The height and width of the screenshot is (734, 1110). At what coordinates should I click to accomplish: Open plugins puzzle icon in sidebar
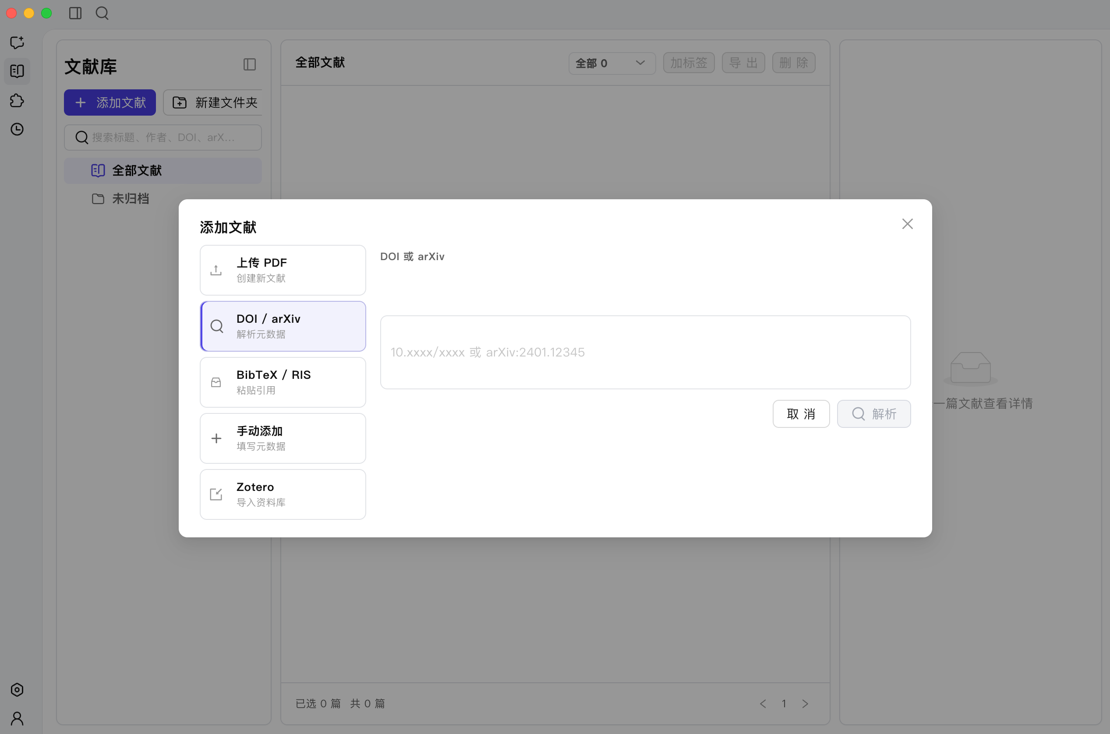(x=17, y=100)
